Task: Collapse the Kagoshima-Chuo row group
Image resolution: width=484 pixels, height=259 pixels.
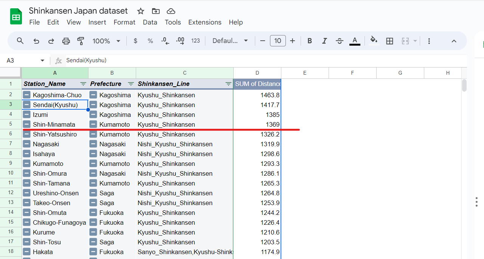Action: tap(26, 95)
